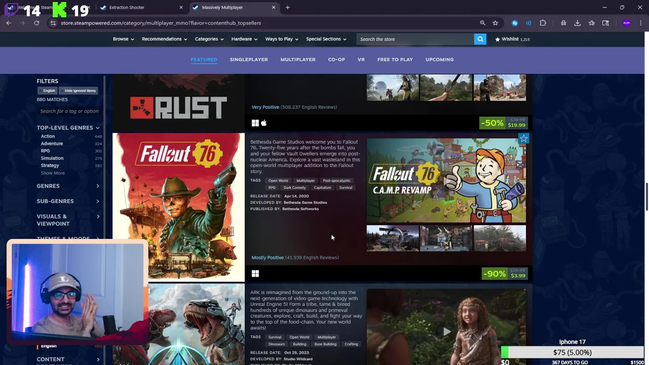Expand the Sub-Genres filter section
This screenshot has width=649, height=365.
[68, 201]
